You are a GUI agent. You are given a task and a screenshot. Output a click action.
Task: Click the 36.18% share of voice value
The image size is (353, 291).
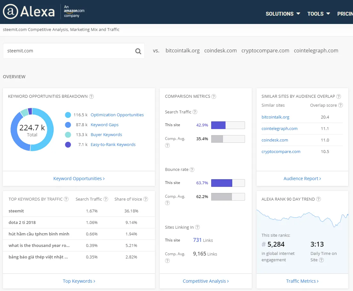[131, 211]
